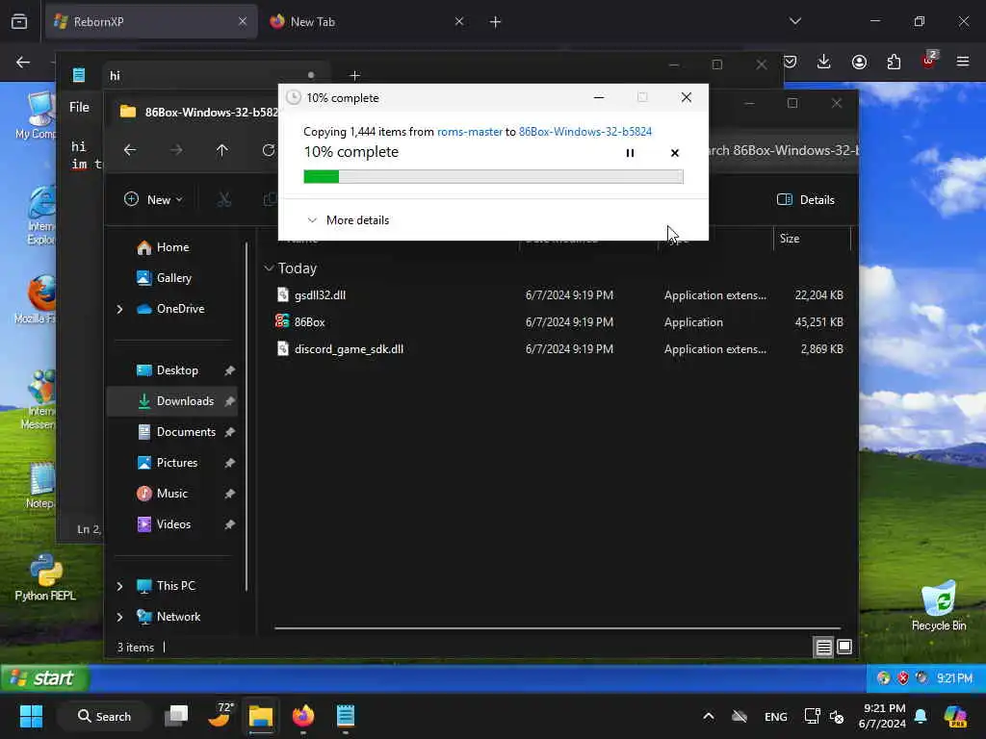This screenshot has width=986, height=739.
Task: Click the green copy progress bar
Action: click(493, 177)
